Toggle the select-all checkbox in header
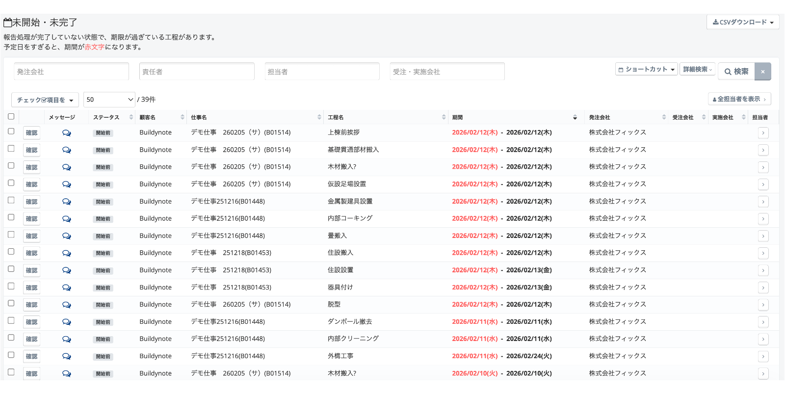 point(11,117)
